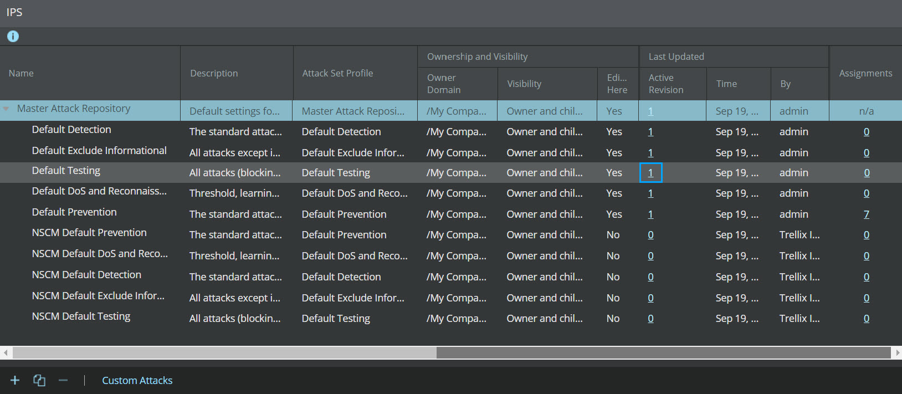The width and height of the screenshot is (902, 394).
Task: Click the scrollbar left arrow
Action: pos(6,352)
